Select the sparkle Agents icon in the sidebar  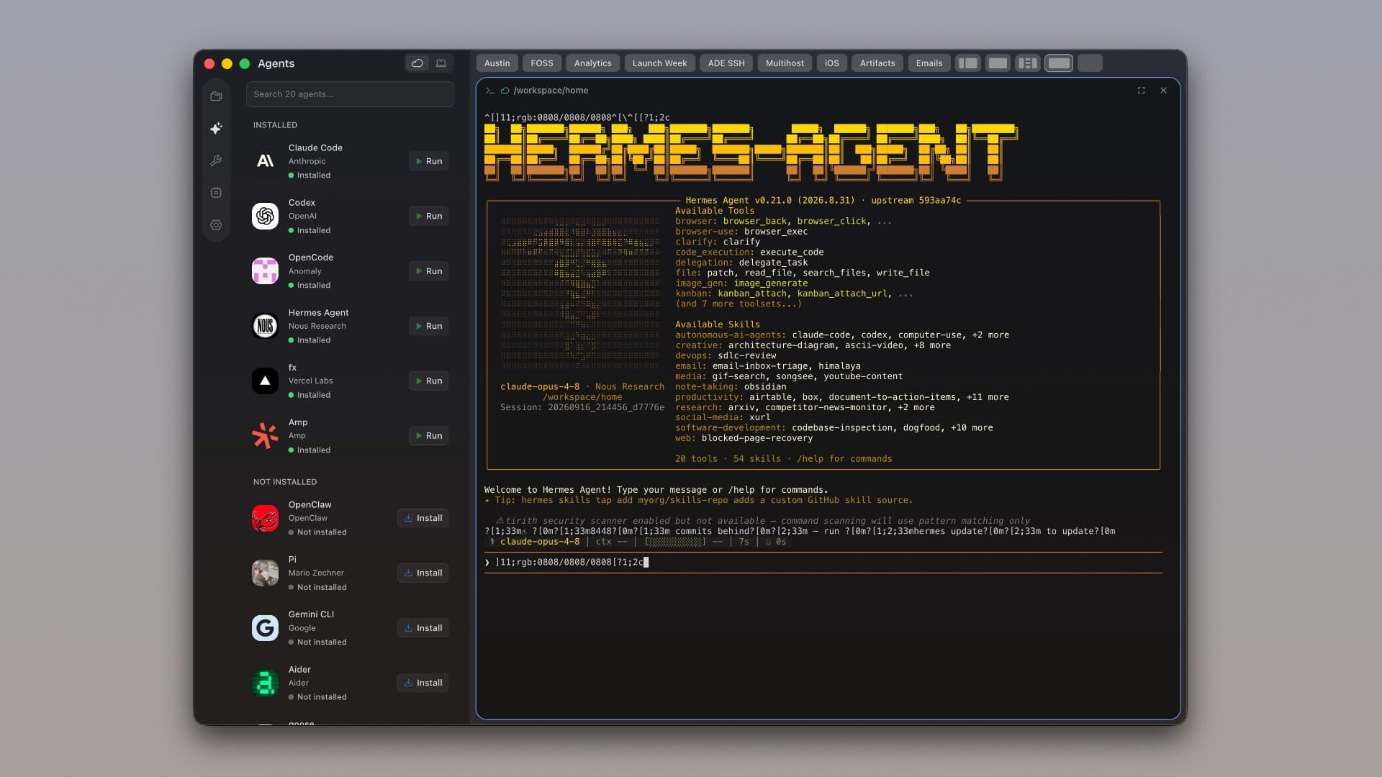tap(216, 128)
